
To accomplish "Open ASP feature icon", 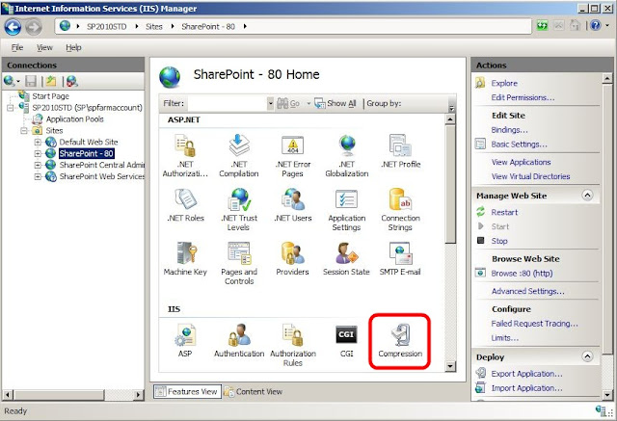I will 185,340.
